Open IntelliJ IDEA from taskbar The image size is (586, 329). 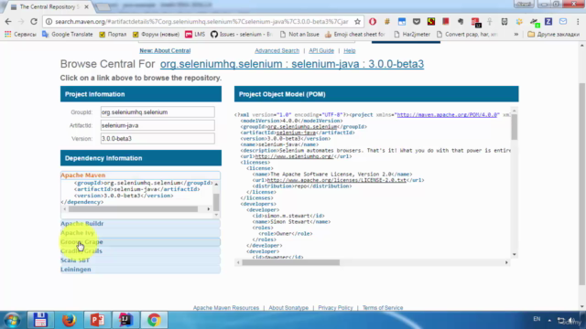click(125, 320)
